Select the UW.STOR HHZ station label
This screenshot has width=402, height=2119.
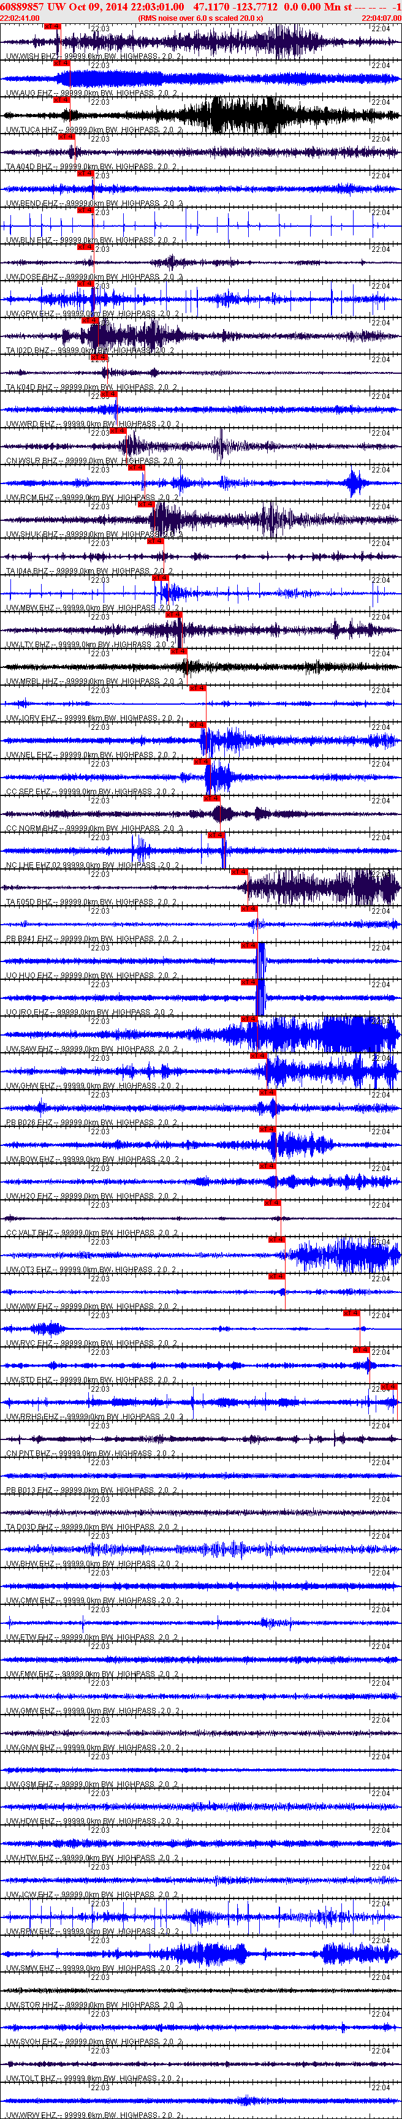point(94,2004)
